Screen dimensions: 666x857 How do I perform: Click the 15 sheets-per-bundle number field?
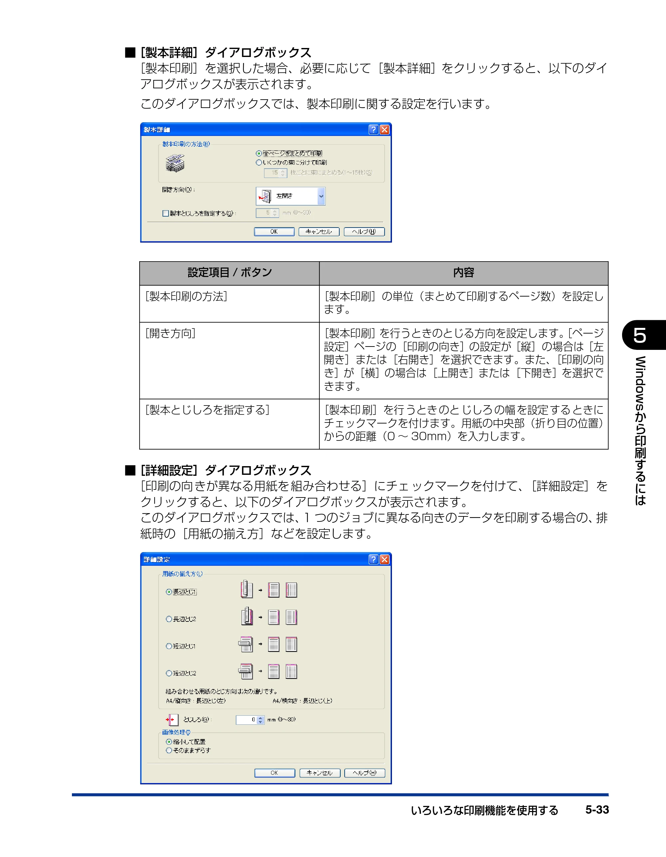pos(271,173)
